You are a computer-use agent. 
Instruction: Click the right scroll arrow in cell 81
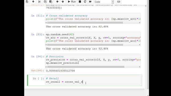tap(139, 23)
